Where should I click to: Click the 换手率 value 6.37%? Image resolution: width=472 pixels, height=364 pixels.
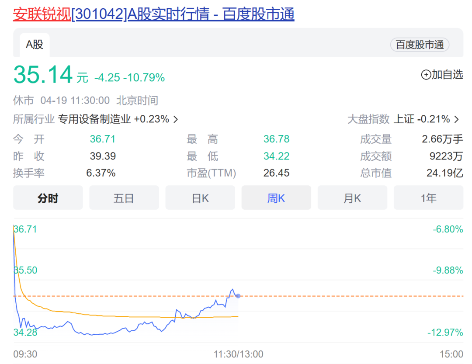point(101,173)
